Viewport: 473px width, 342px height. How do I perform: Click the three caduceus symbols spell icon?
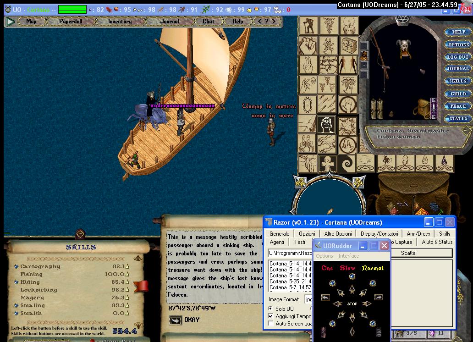[x=327, y=85]
